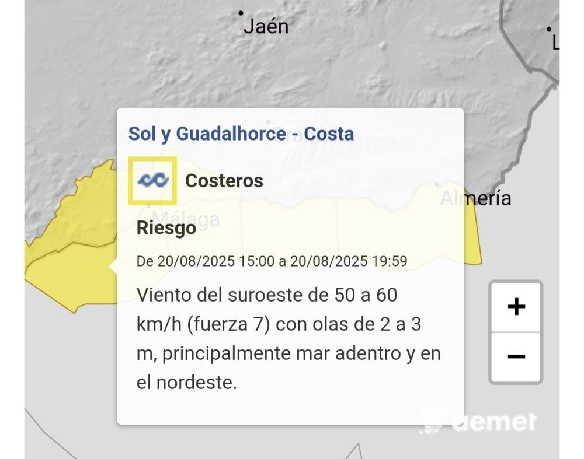Image resolution: width=584 pixels, height=459 pixels.
Task: Click the AEMET logo watermark
Action: (x=479, y=421)
